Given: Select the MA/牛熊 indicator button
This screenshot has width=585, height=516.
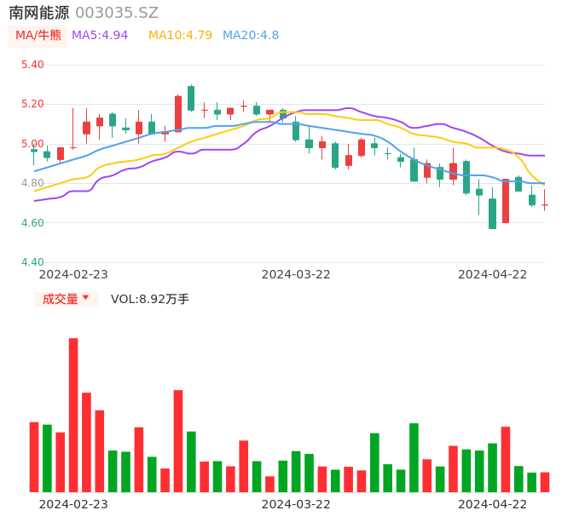Looking at the screenshot, I should tap(38, 36).
